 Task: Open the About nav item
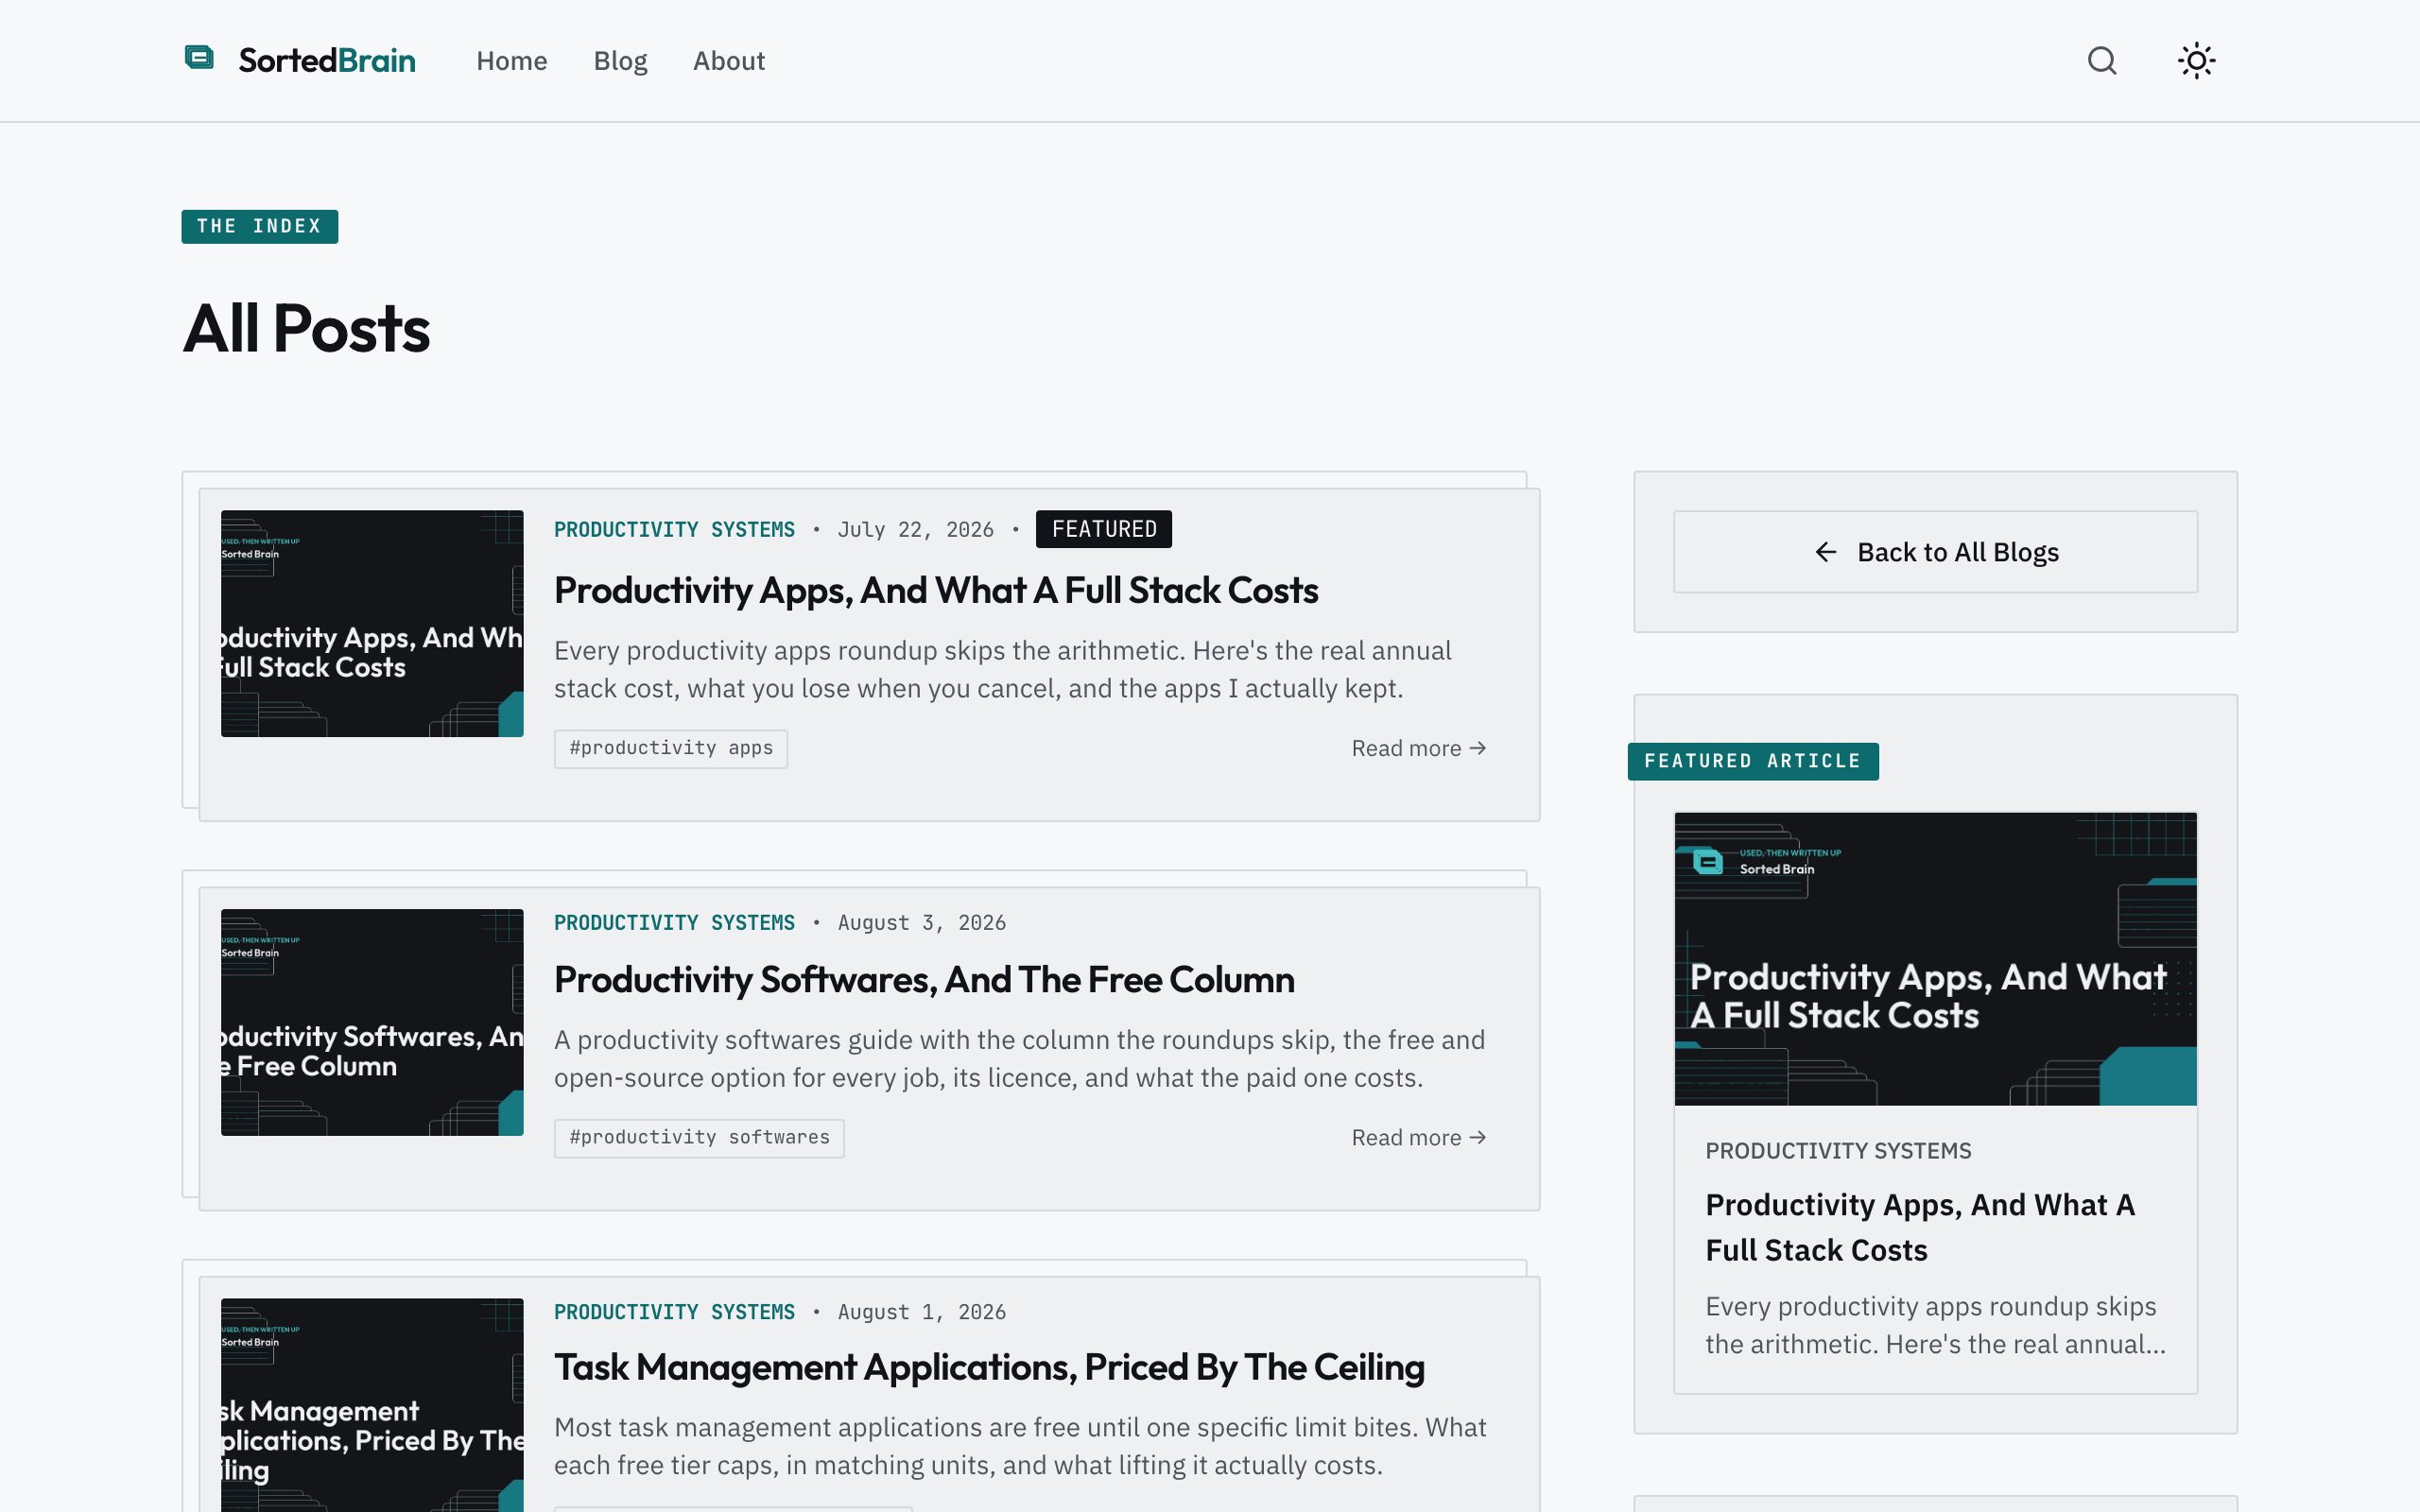tap(728, 61)
